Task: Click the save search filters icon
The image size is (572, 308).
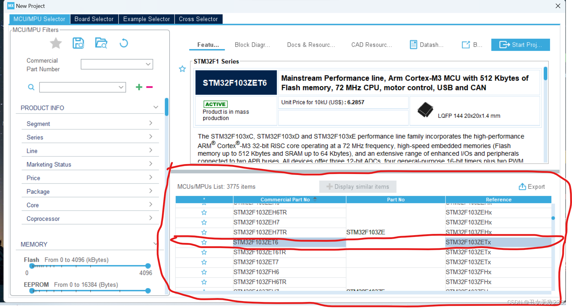Action: [78, 43]
